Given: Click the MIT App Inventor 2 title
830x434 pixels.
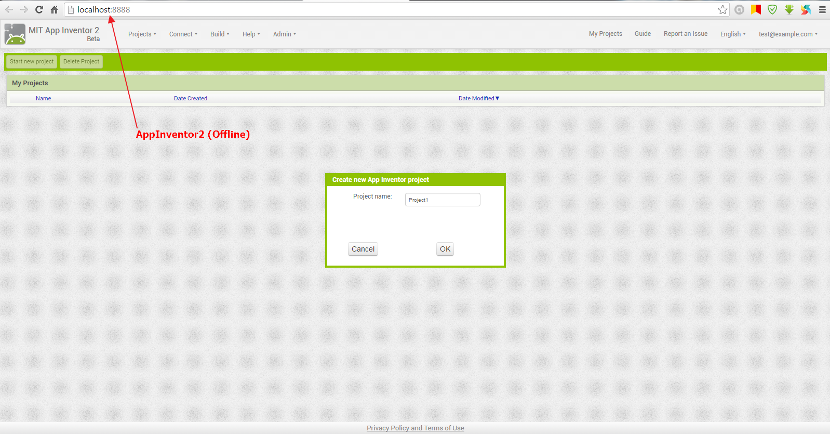Looking at the screenshot, I should (64, 31).
